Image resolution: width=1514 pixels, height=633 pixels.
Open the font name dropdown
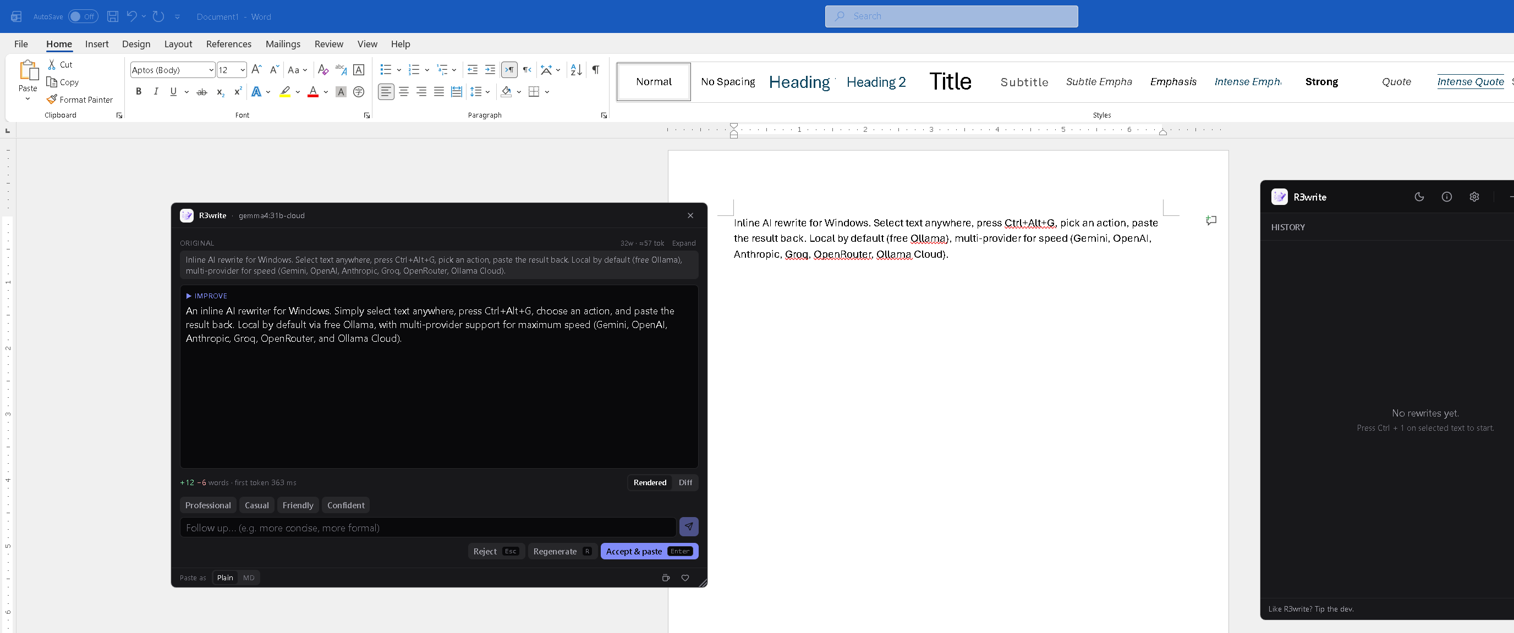click(211, 70)
